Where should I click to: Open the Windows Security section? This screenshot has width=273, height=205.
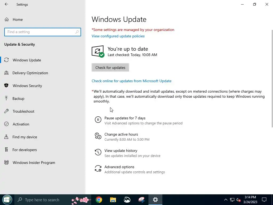point(43,86)
